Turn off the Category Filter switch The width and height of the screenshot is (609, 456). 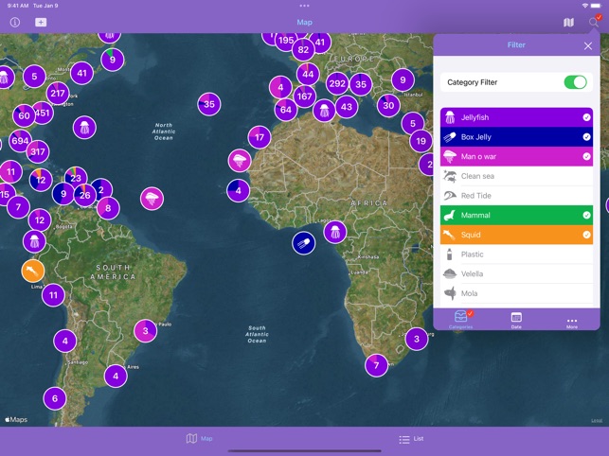point(575,82)
